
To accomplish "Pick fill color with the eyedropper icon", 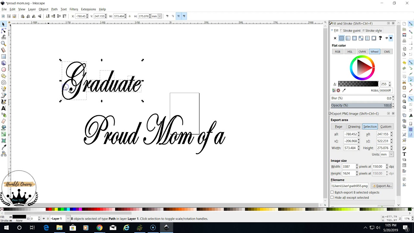I will (344, 91).
